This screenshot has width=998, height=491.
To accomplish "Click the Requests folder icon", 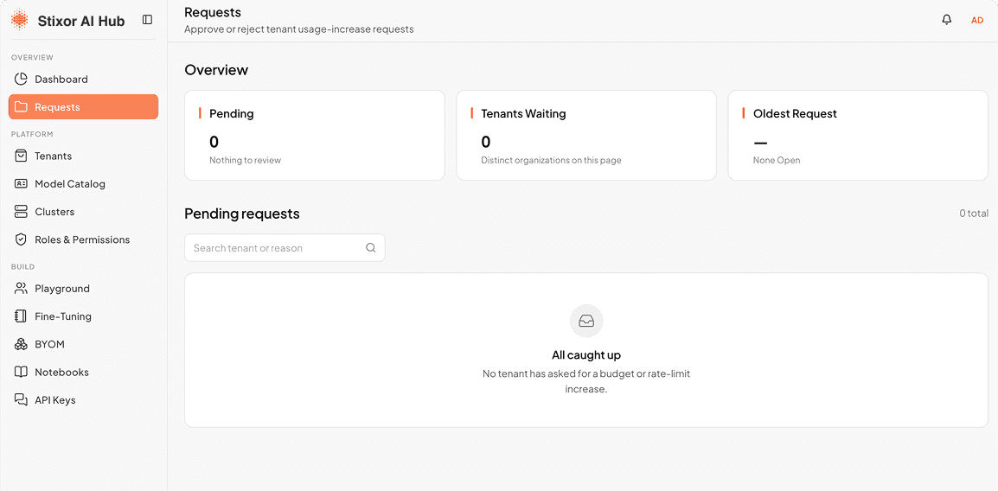I will 21,107.
